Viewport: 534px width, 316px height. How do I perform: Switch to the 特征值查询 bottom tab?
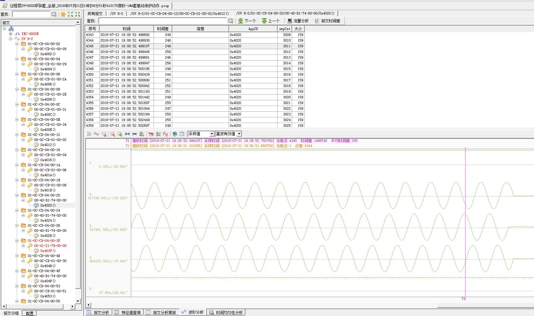pos(127,313)
